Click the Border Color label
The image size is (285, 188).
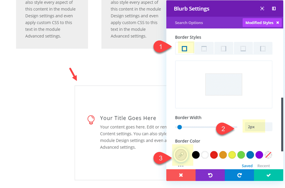pyautogui.click(x=188, y=141)
